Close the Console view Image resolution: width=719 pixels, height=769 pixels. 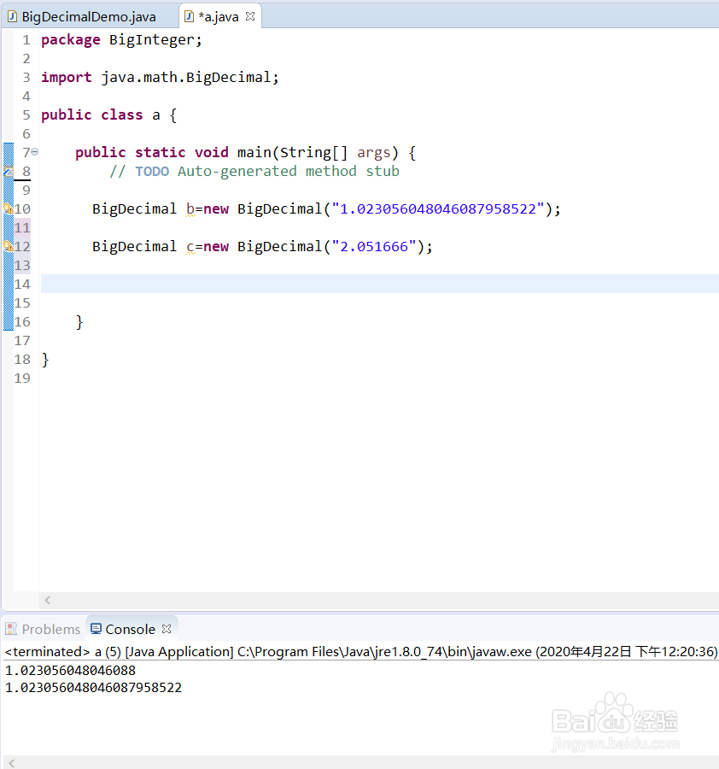(167, 629)
